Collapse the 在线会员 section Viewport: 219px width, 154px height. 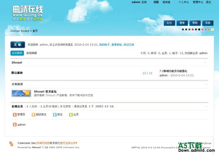point(206,106)
